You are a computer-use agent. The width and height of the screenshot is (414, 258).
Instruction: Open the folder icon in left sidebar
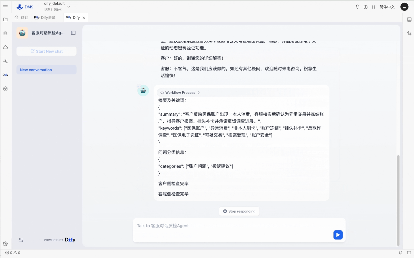point(5,20)
